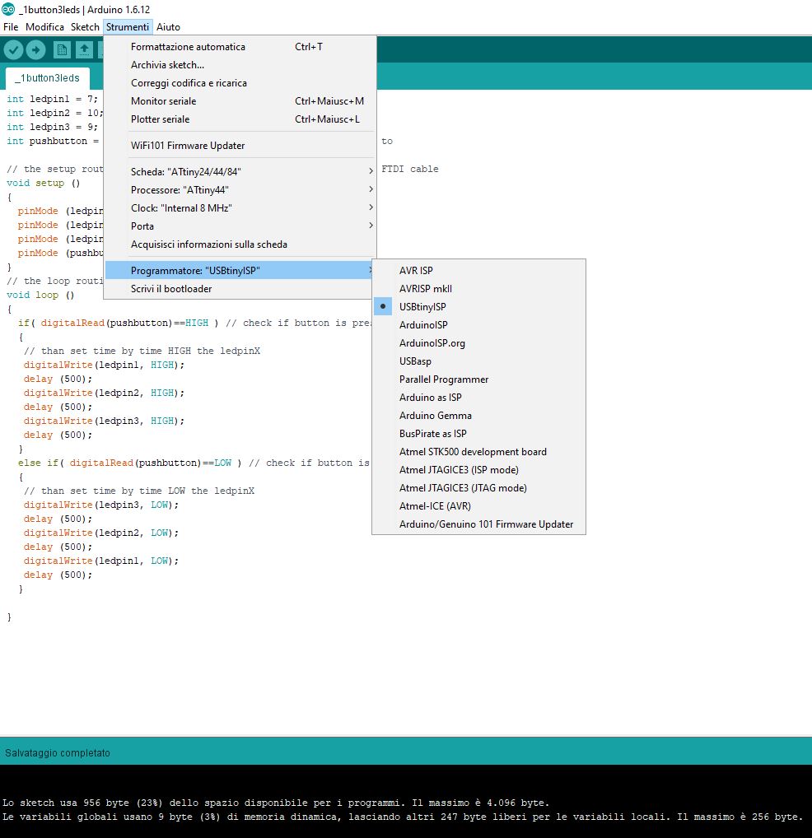812x838 pixels.
Task: Expand the Porta submenu
Action: (x=240, y=226)
